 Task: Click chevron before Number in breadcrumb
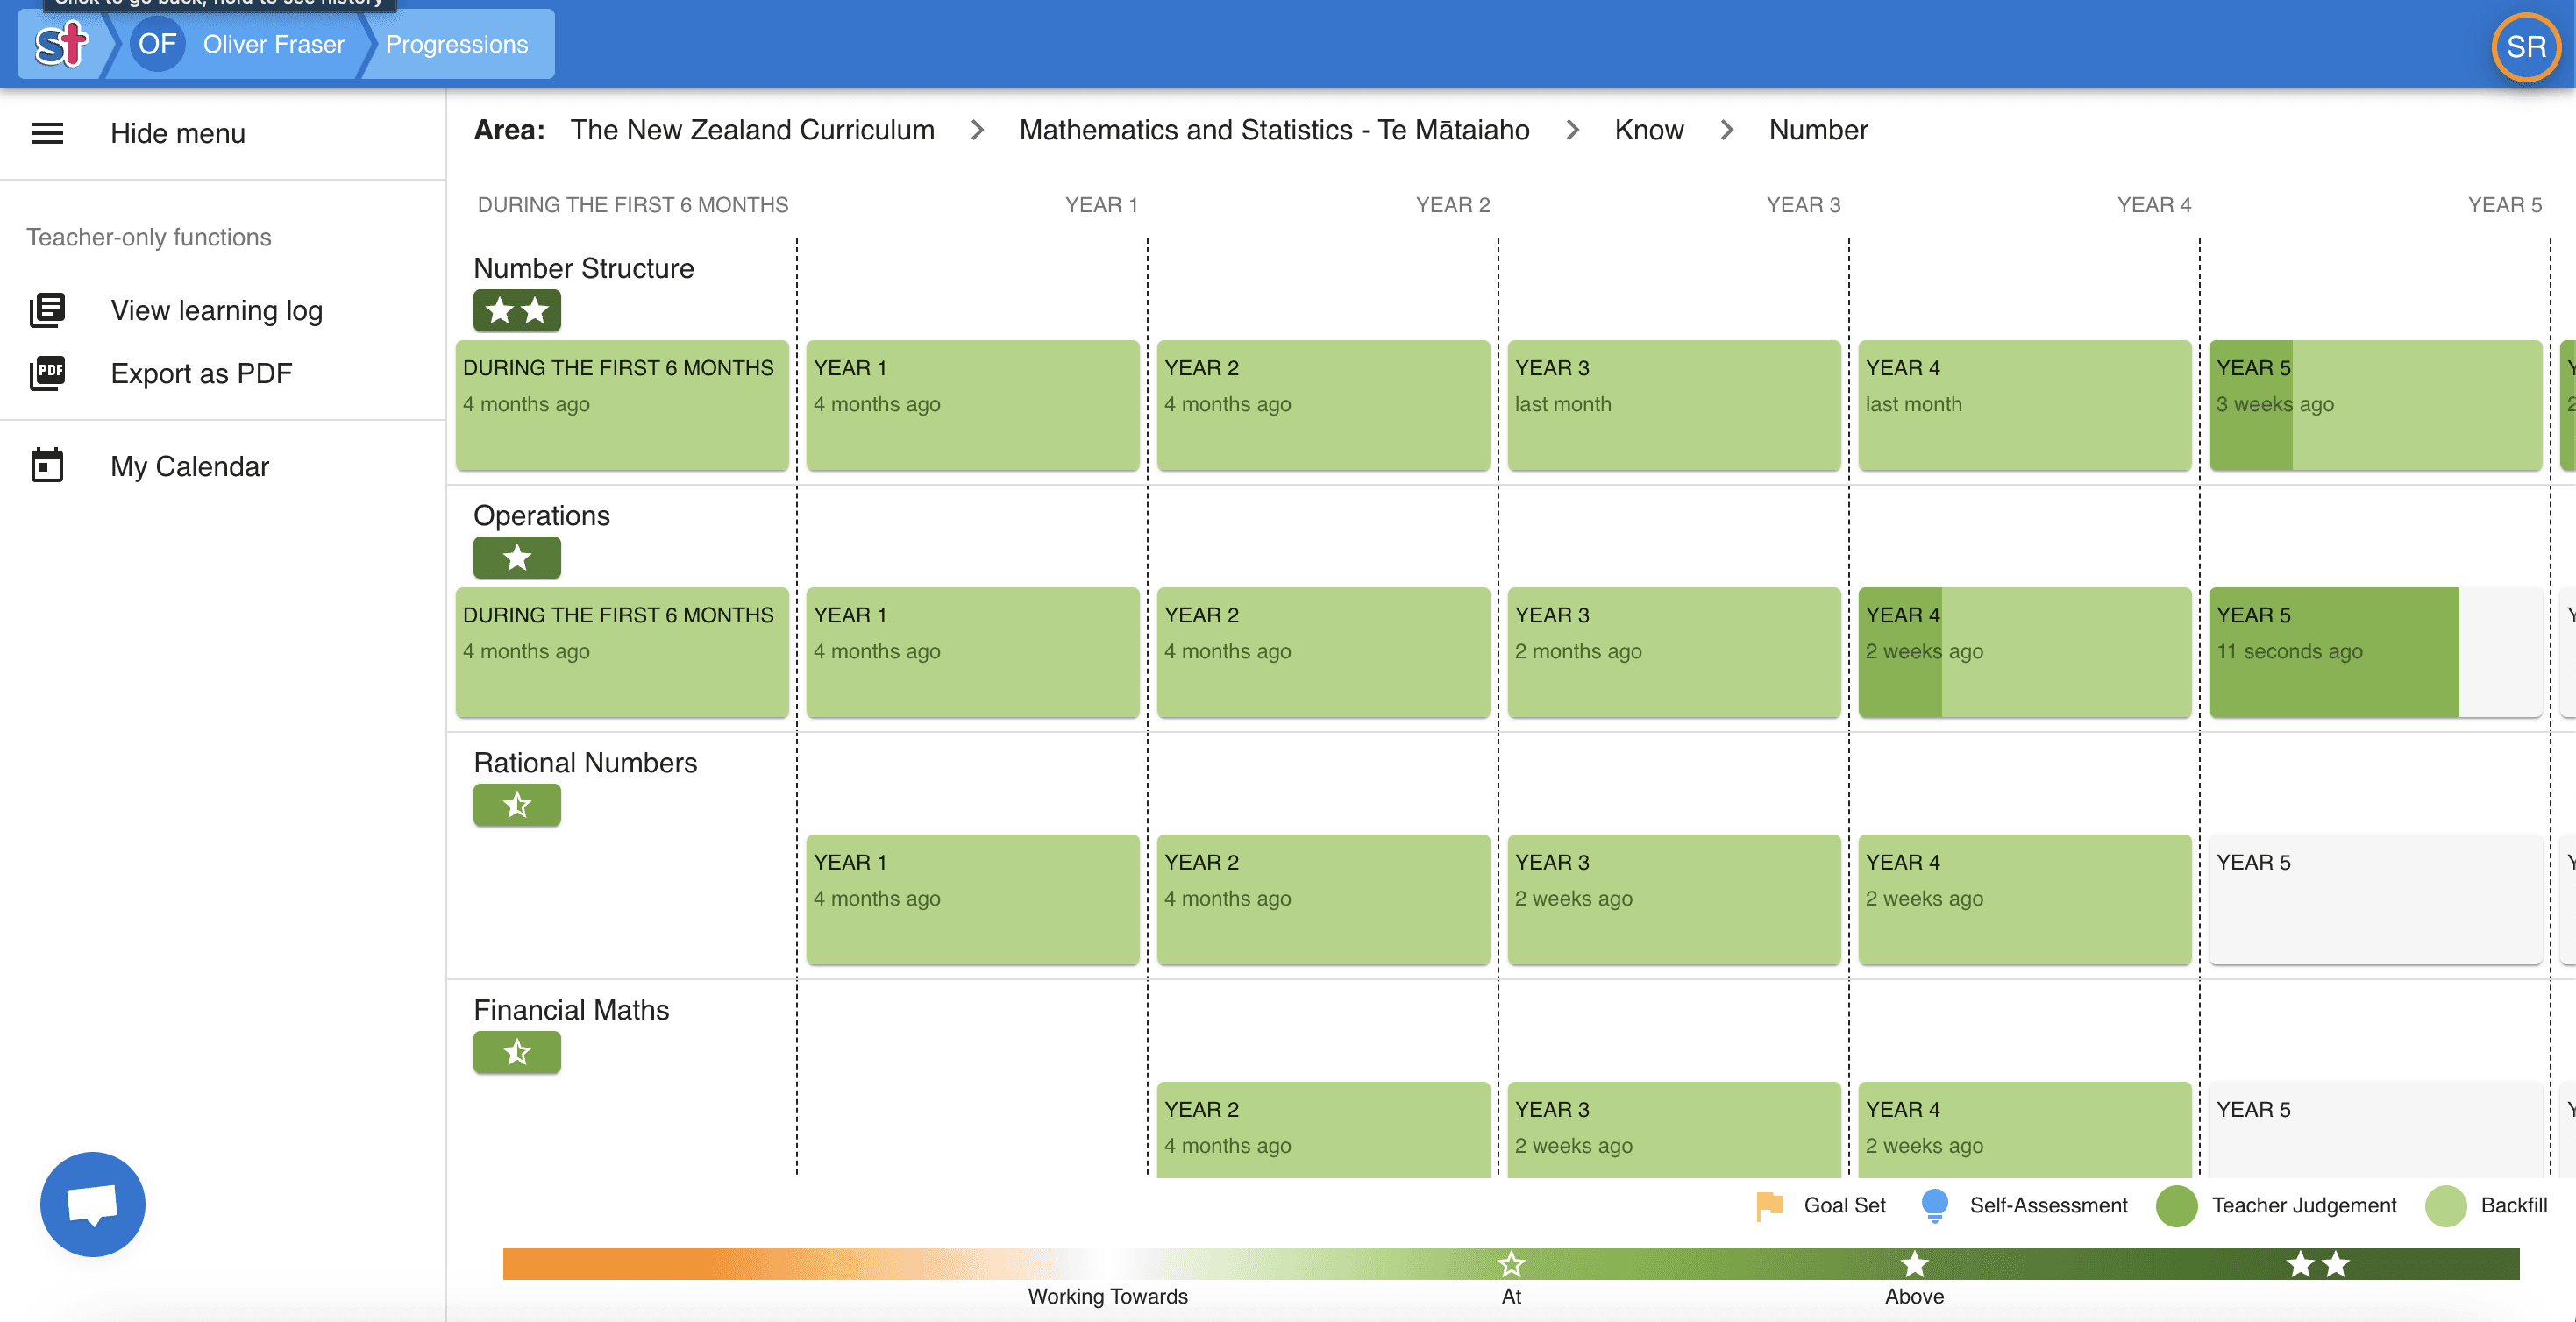pyautogui.click(x=1726, y=130)
